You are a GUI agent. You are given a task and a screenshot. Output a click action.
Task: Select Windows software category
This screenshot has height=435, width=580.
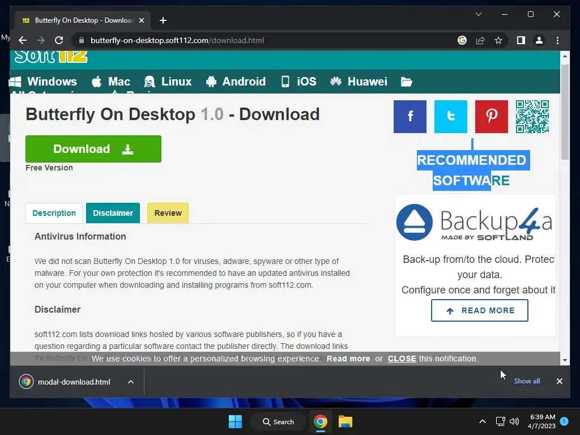[x=43, y=82]
